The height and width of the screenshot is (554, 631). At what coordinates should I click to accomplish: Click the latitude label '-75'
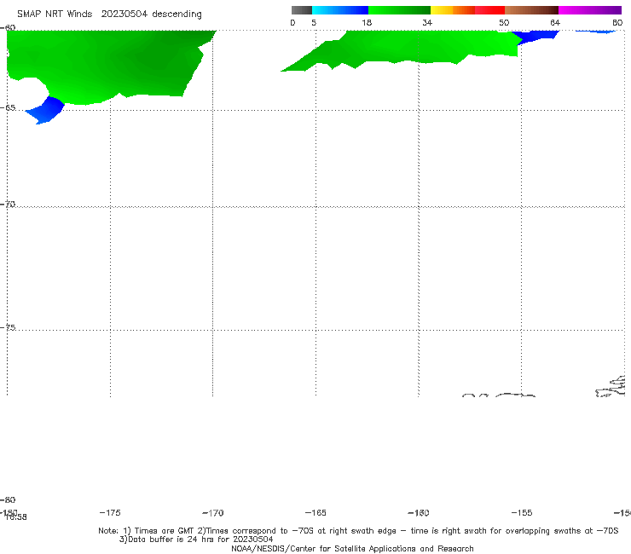[x=8, y=327]
